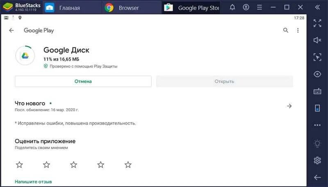328x187 pixels.
Task: Click the Проверено с помощью Play Защиты text
Action: (84, 66)
